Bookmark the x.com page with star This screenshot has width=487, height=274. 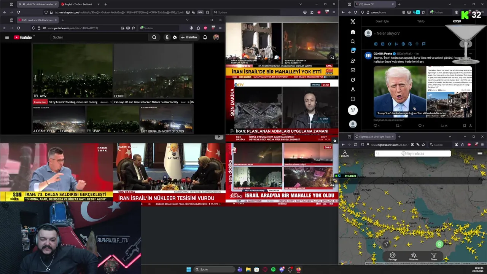423,12
